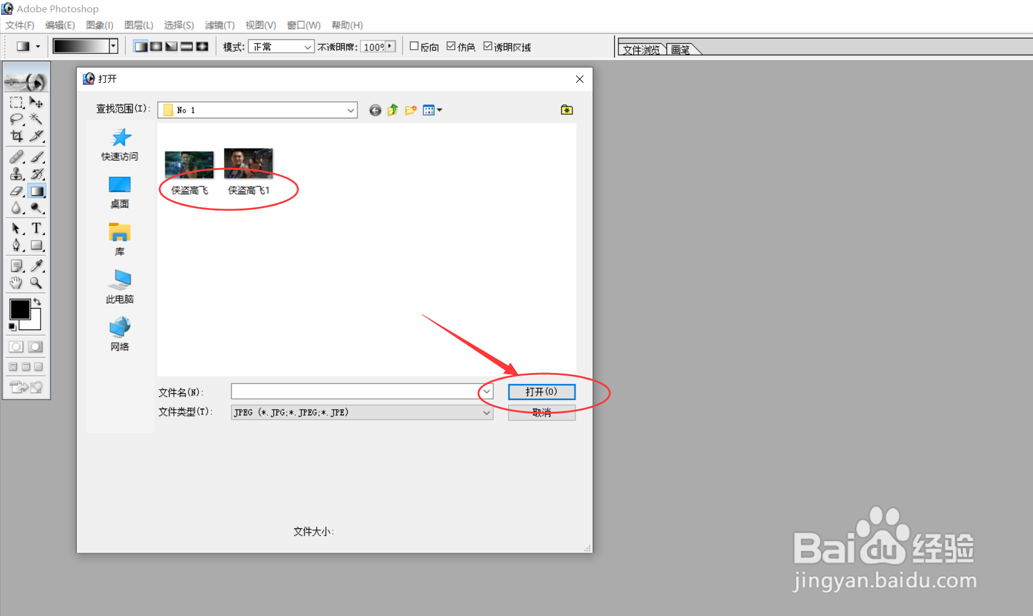The height and width of the screenshot is (616, 1033).
Task: Select the Rectangular Marquee tool
Action: coord(17,102)
